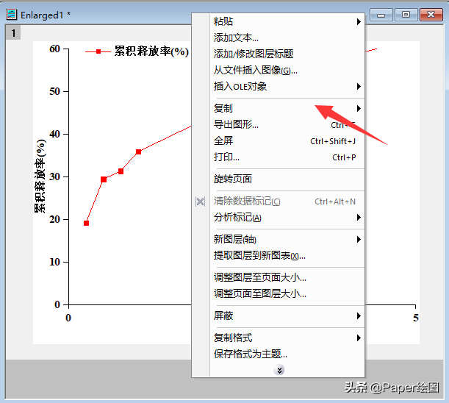Click 打印... menu entry

click(x=287, y=157)
